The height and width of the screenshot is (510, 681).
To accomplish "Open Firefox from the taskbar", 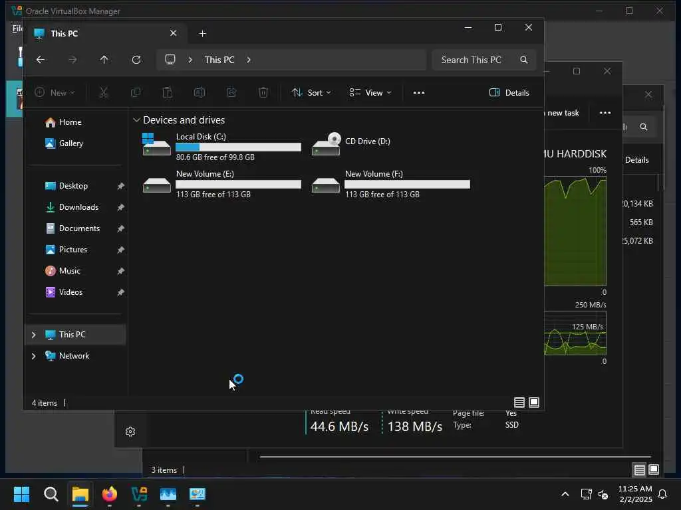I will point(110,494).
